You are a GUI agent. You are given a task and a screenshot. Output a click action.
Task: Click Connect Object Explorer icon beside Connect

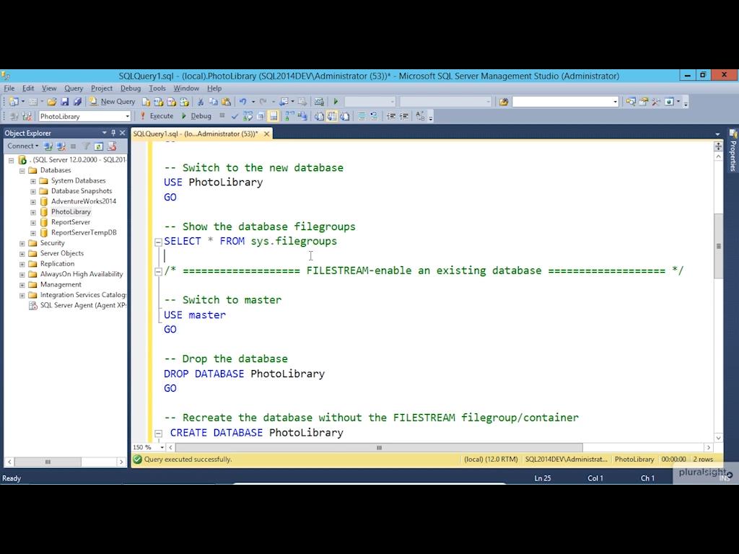coord(48,146)
